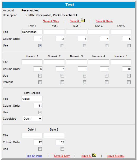Click the top Save & Stay link
Image resolution: width=137 pixels, height=160 pixels.
51,21
